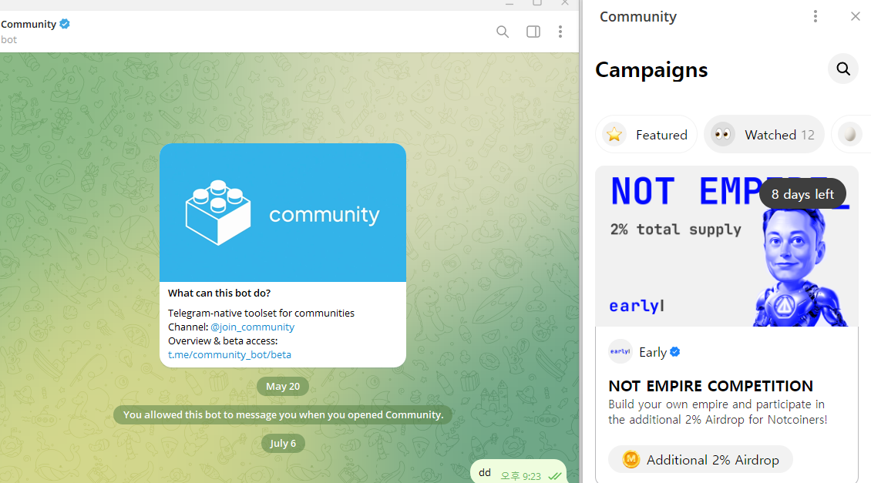Open the Early profile avatar
The width and height of the screenshot is (871, 483).
click(620, 351)
